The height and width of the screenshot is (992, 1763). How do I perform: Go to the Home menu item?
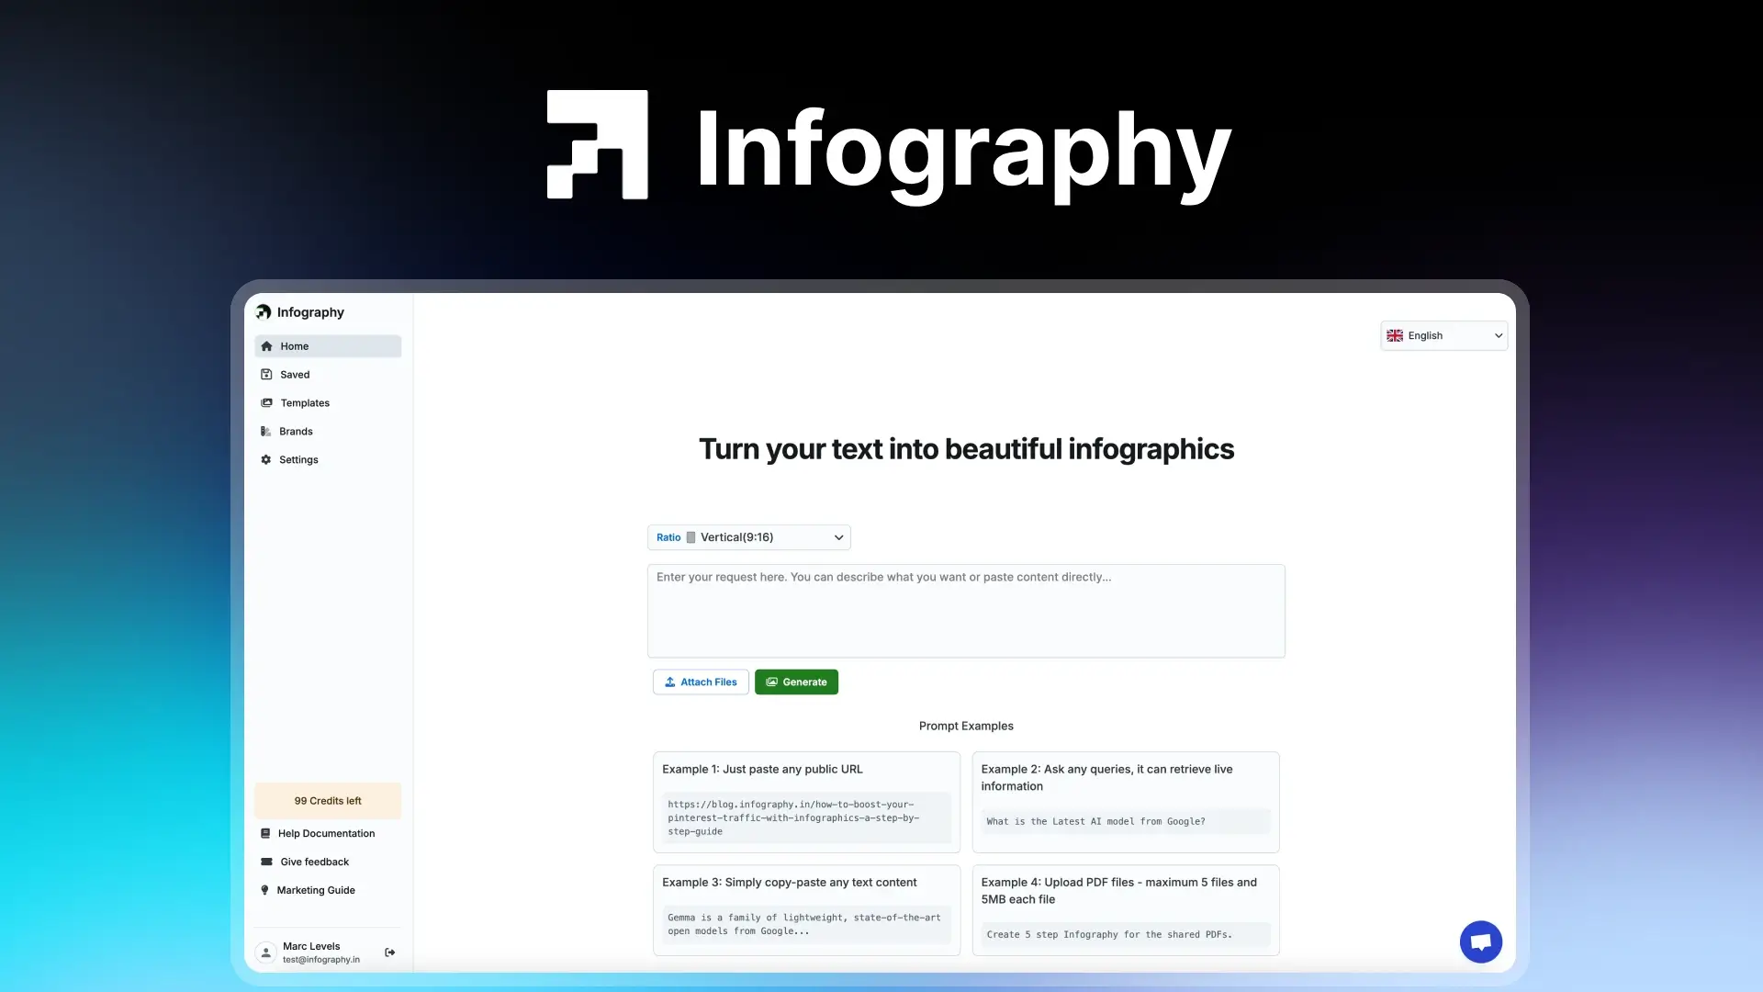click(x=327, y=346)
